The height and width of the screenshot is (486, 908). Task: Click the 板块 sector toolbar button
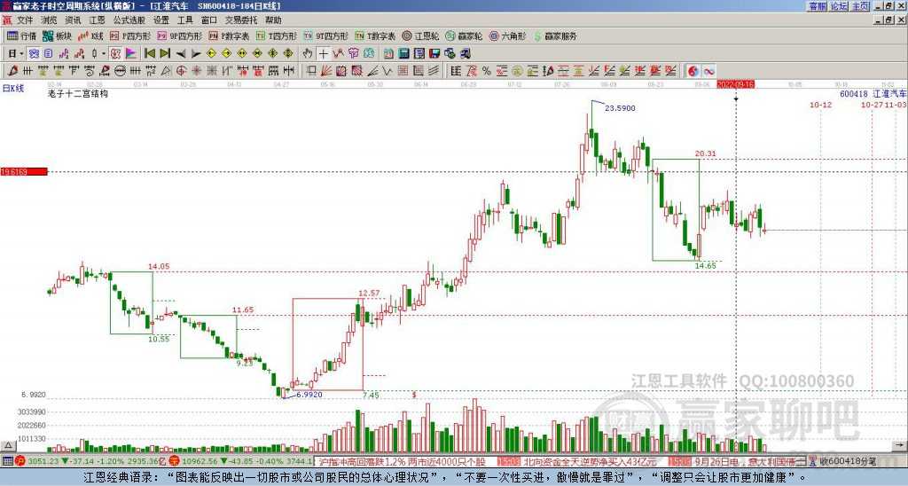click(58, 36)
